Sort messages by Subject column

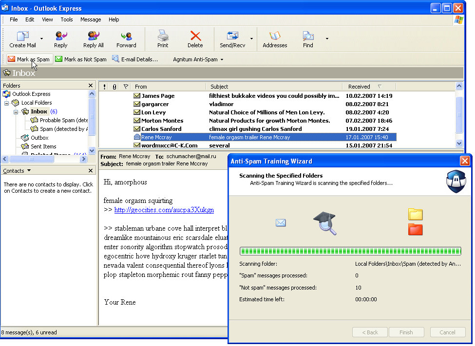coord(274,87)
